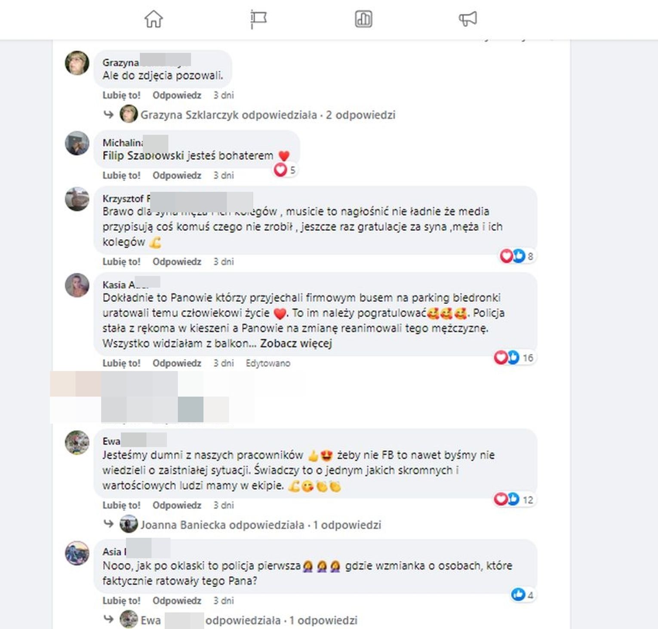Show the Edytowano history on Kasia's comment

pyautogui.click(x=268, y=363)
